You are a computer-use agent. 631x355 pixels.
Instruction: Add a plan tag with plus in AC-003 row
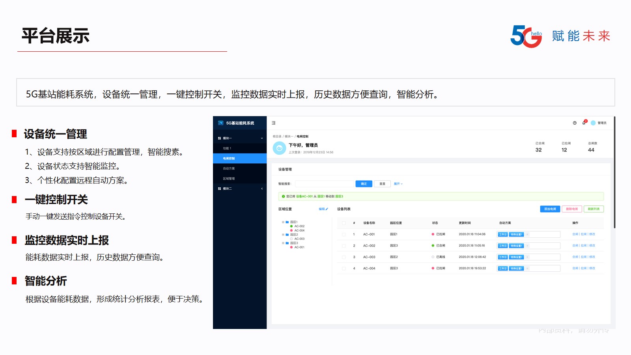pos(527,257)
